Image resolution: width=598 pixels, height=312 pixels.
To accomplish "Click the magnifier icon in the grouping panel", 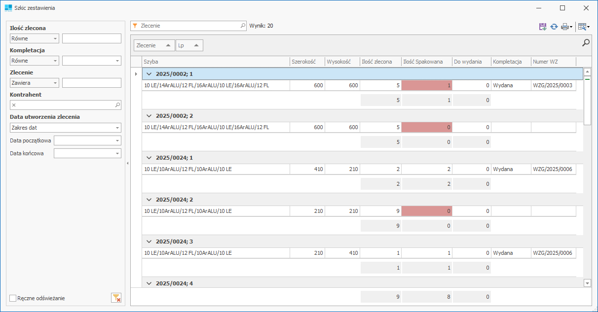I will coord(586,43).
